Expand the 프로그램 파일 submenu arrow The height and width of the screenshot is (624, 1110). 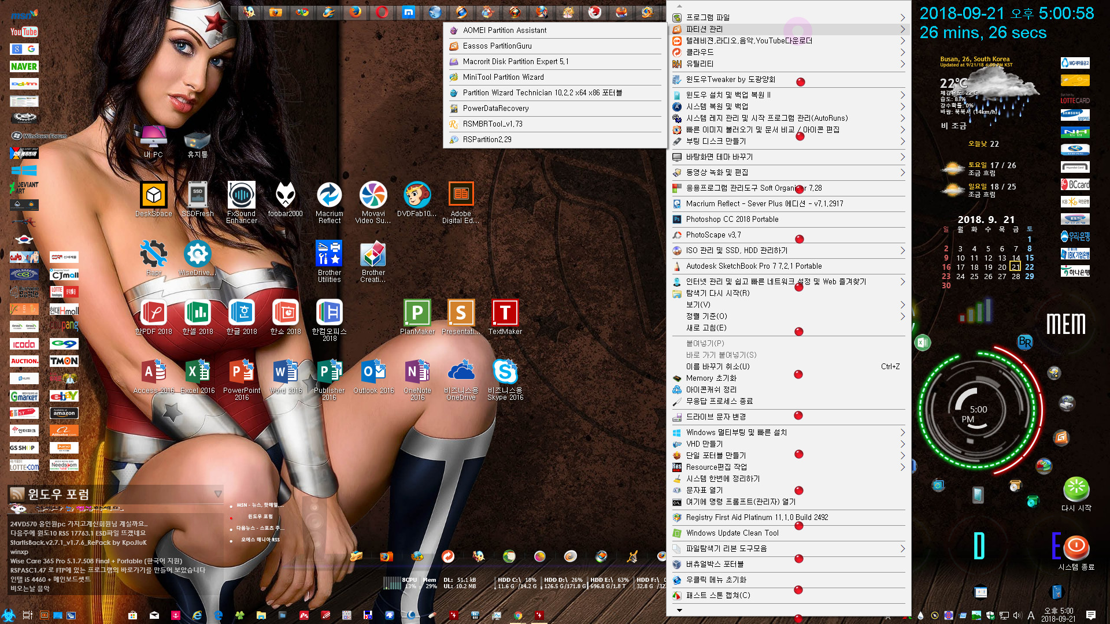tap(902, 17)
